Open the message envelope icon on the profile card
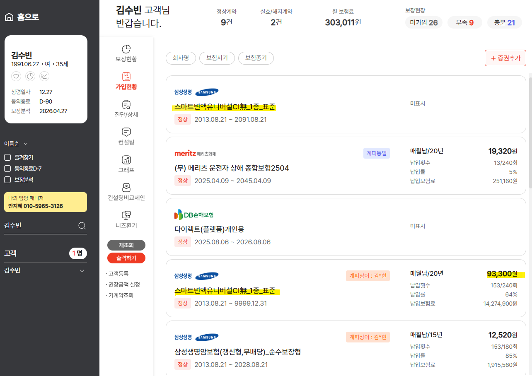This screenshot has height=376, width=532. (44, 76)
